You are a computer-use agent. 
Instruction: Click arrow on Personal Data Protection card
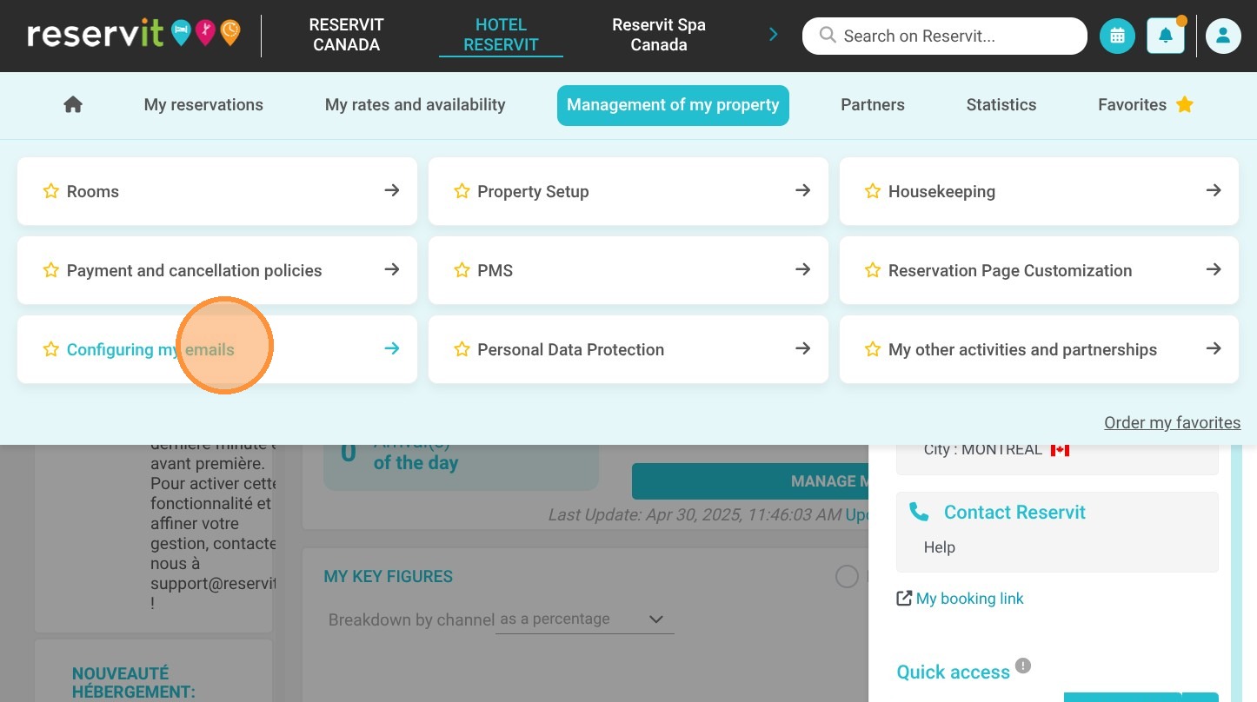click(x=803, y=349)
